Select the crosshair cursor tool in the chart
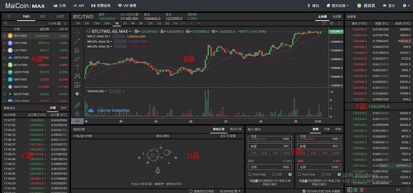Image resolution: width=413 pixels, height=193 pixels. 77,32
